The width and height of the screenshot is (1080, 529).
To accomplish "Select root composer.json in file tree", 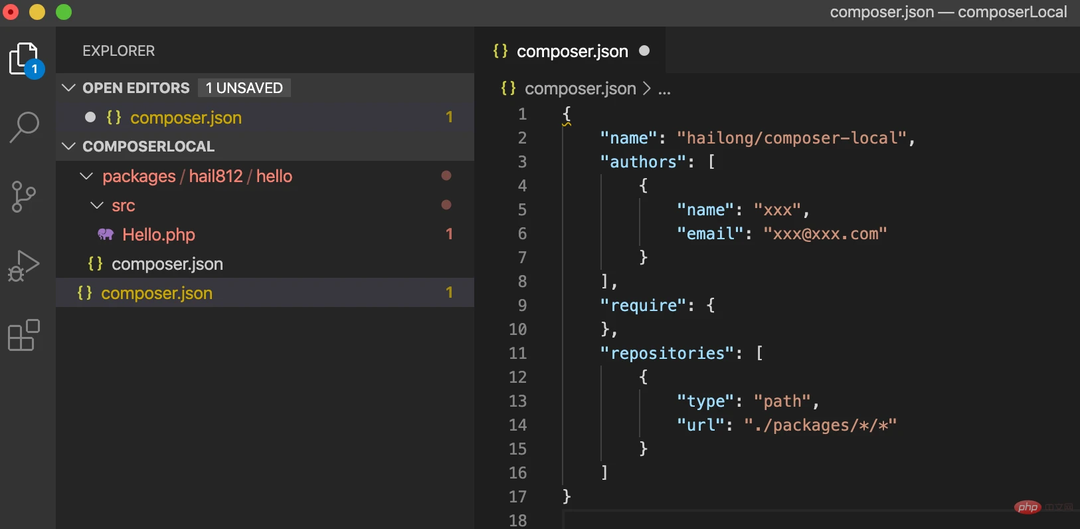I will tap(157, 293).
